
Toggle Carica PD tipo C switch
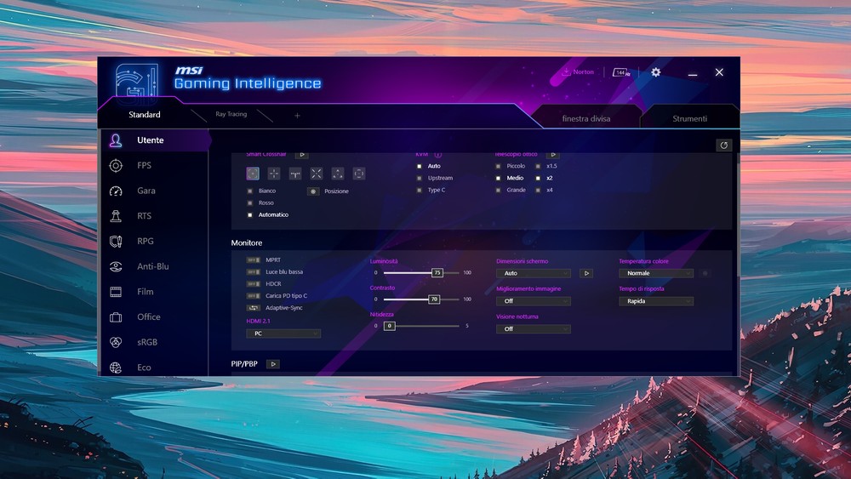tap(254, 295)
